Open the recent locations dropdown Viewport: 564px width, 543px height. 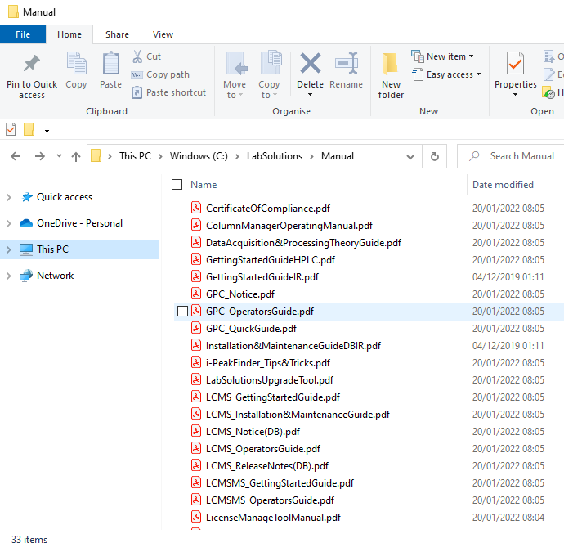[x=60, y=156]
